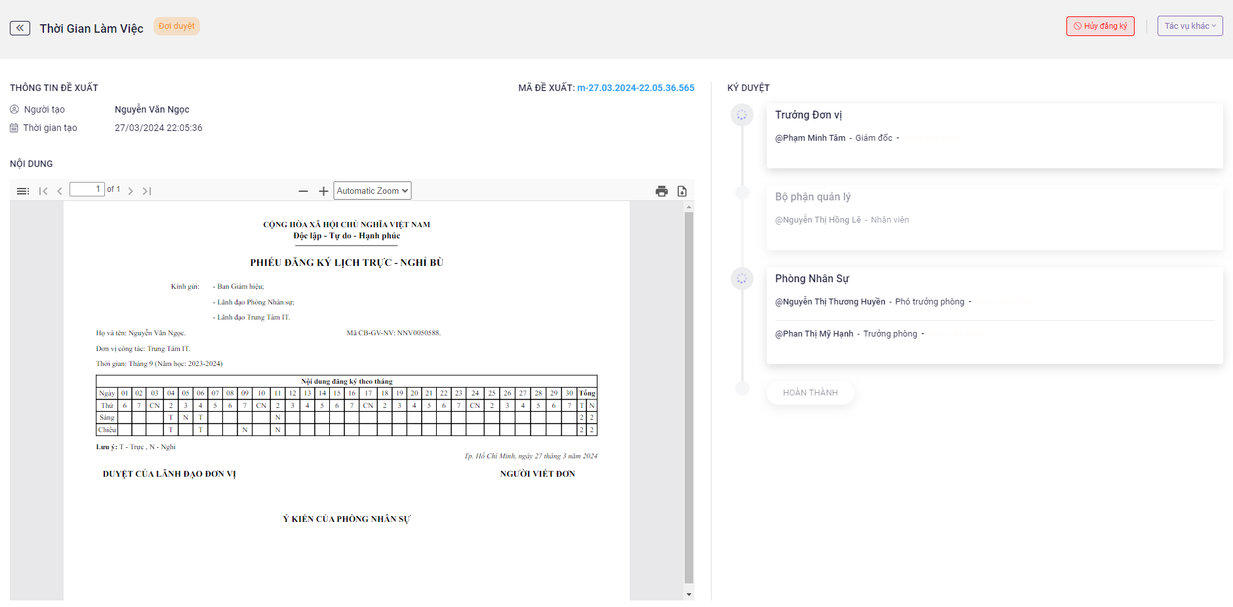This screenshot has width=1233, height=607.
Task: Open the Automatic Zoom dropdown
Action: 373,191
